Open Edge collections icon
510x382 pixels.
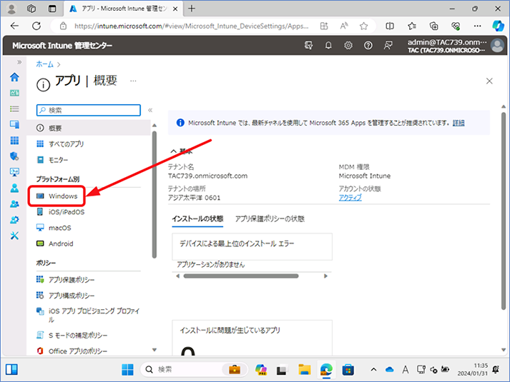coord(434,26)
